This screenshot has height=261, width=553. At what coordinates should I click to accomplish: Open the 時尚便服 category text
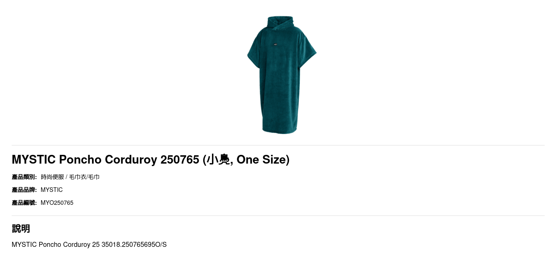52,177
